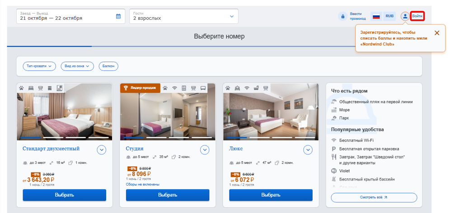Click the Войти login button
This screenshot has width=454, height=213.
pyautogui.click(x=417, y=16)
